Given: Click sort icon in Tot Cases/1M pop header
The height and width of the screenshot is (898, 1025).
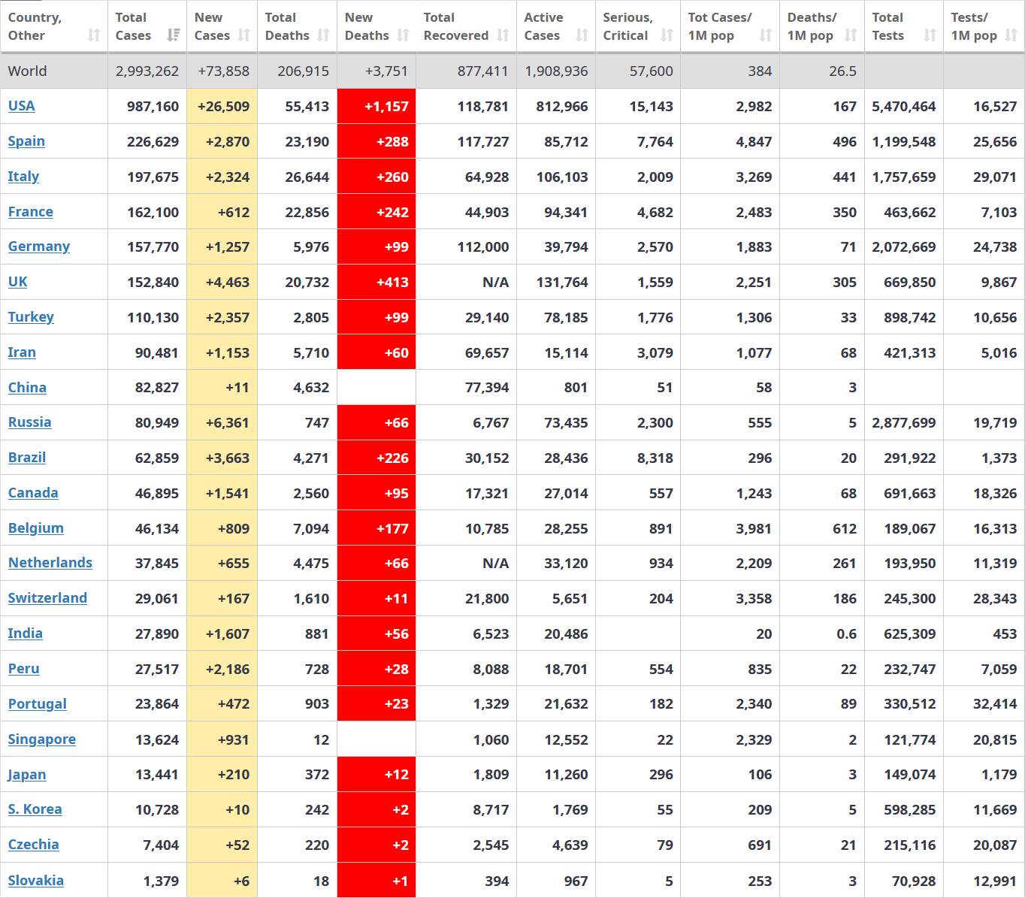Looking at the screenshot, I should [766, 35].
